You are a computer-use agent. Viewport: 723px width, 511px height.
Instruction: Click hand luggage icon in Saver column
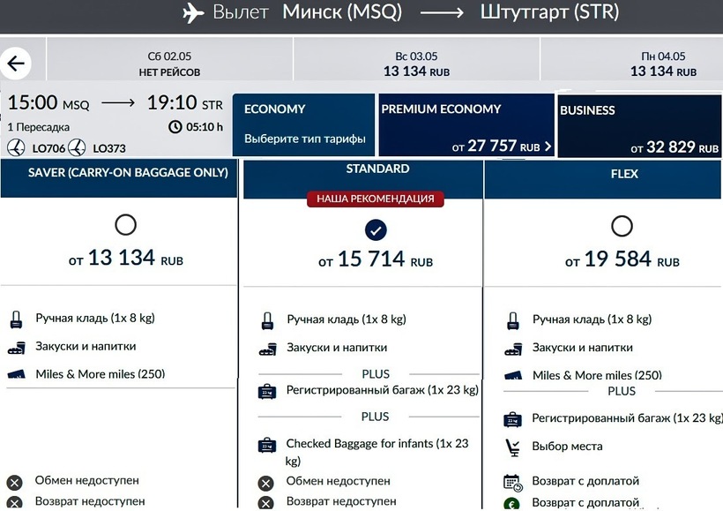(x=16, y=319)
